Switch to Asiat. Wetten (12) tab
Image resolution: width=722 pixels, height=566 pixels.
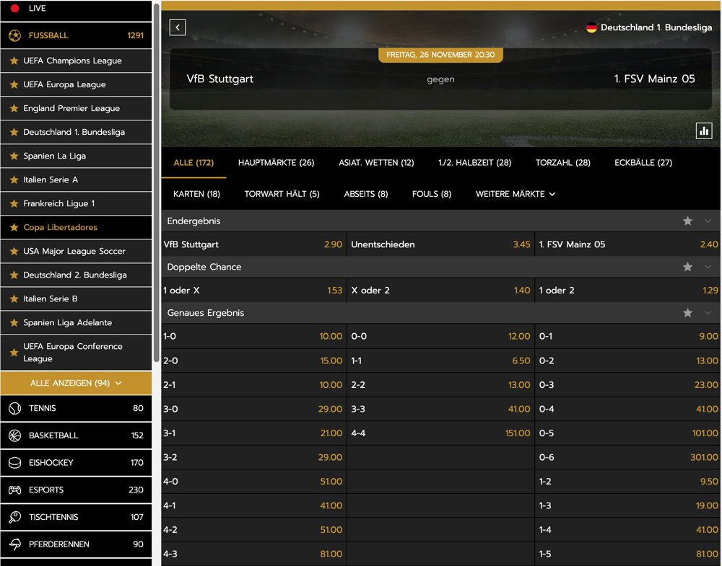[376, 163]
